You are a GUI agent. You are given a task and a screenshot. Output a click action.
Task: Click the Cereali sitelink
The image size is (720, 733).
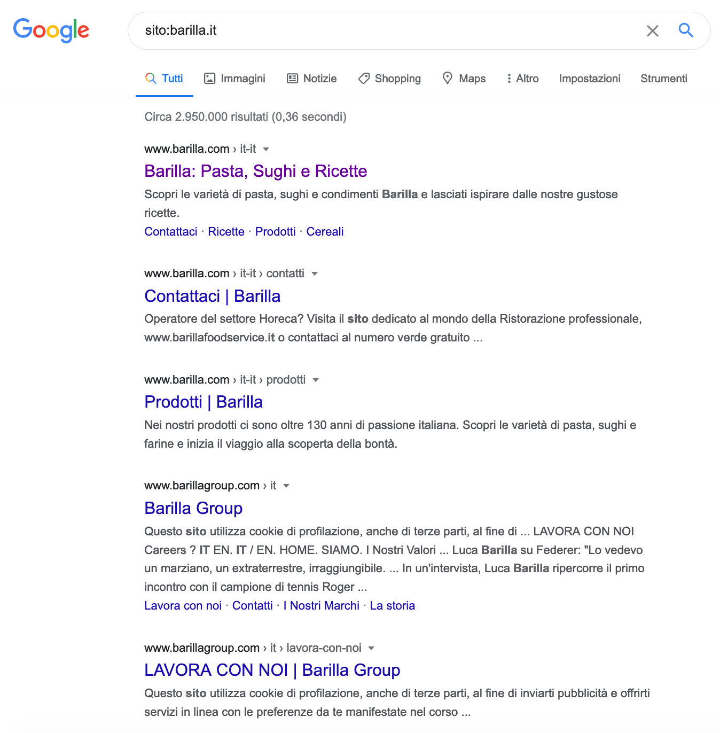coord(325,231)
